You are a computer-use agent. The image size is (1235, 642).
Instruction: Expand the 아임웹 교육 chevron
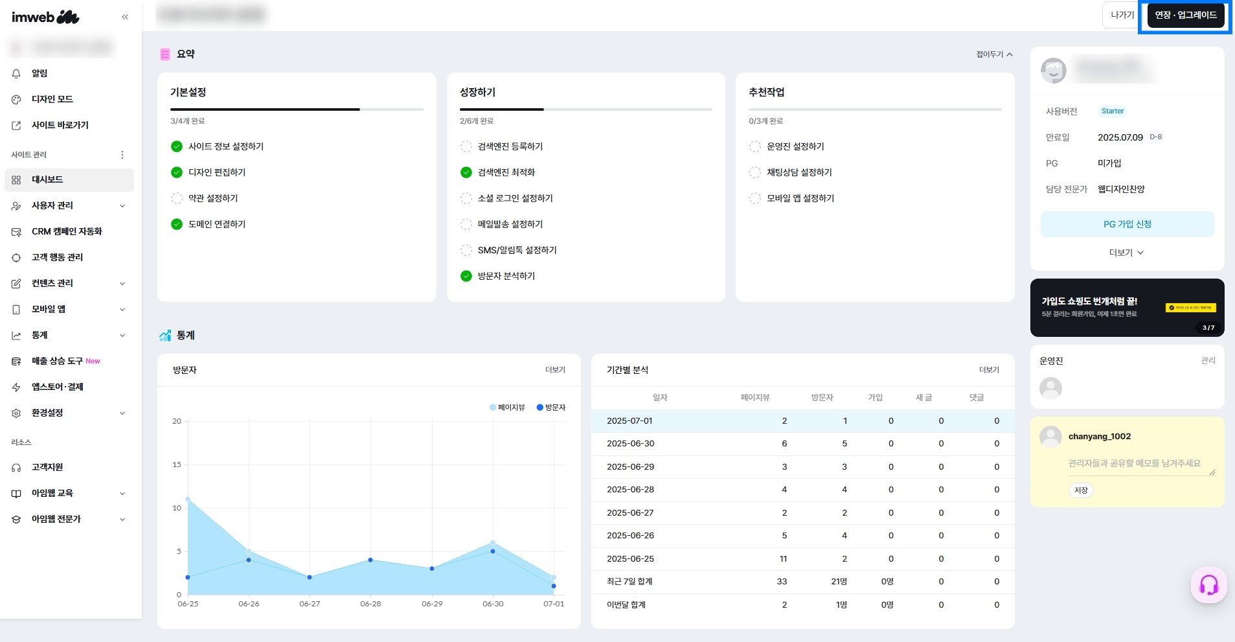pos(122,494)
